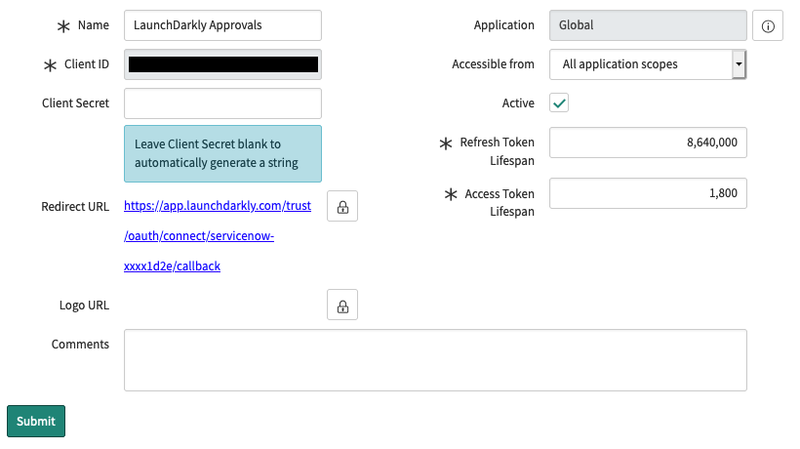Click the Logo URL label
800x449 pixels.
click(x=84, y=305)
